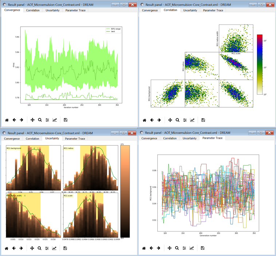
Task: Switch to the Correlation tab in the convergence plot window
Action: click(32, 10)
